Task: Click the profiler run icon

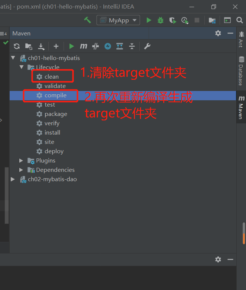Action: click(x=185, y=21)
